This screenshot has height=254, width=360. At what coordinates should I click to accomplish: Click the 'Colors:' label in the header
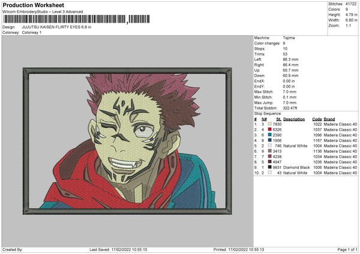tap(334, 10)
